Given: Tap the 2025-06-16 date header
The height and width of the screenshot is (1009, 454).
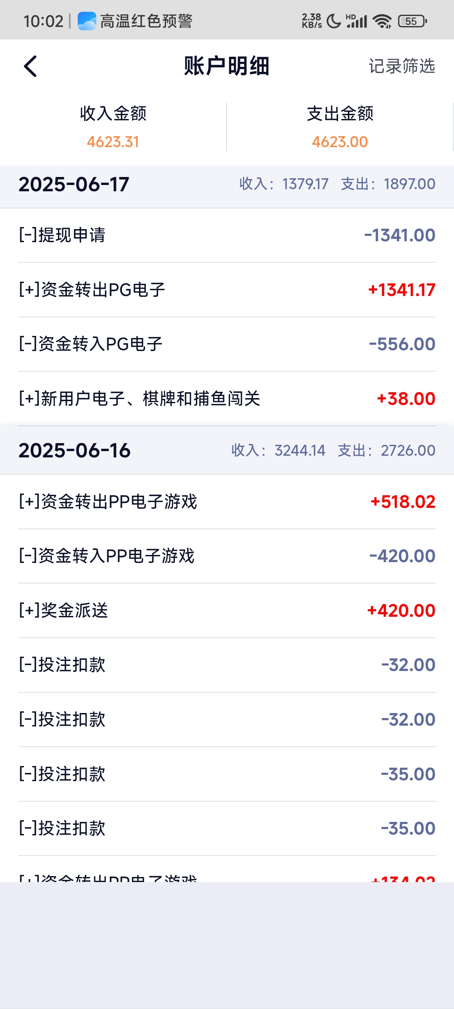Looking at the screenshot, I should tap(75, 451).
